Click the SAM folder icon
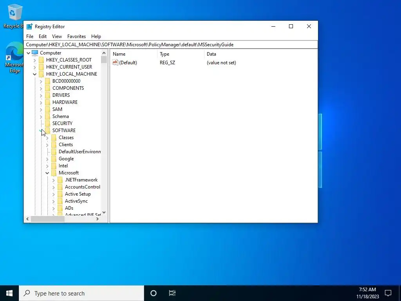This screenshot has width=401, height=301. pyautogui.click(x=47, y=109)
